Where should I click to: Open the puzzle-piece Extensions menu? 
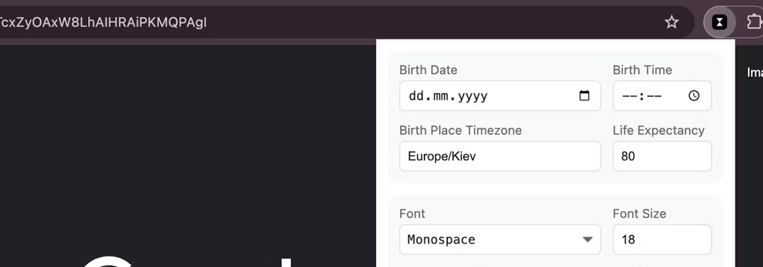753,22
